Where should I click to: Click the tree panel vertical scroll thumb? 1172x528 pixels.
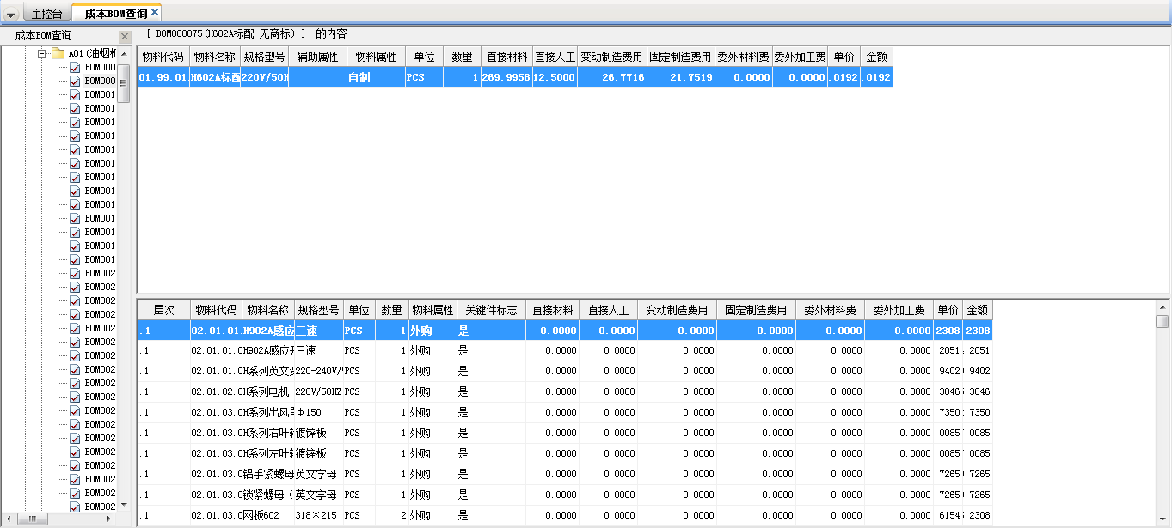(123, 83)
